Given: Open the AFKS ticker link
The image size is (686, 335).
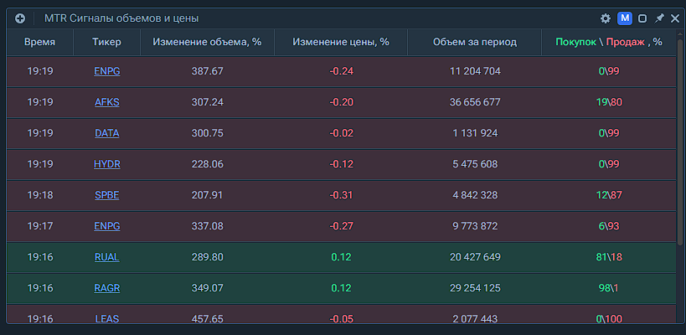Looking at the screenshot, I should click(107, 102).
